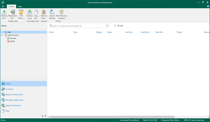Click the horizontal scrollbar thumb
210x122 pixels.
[x=112, y=117]
